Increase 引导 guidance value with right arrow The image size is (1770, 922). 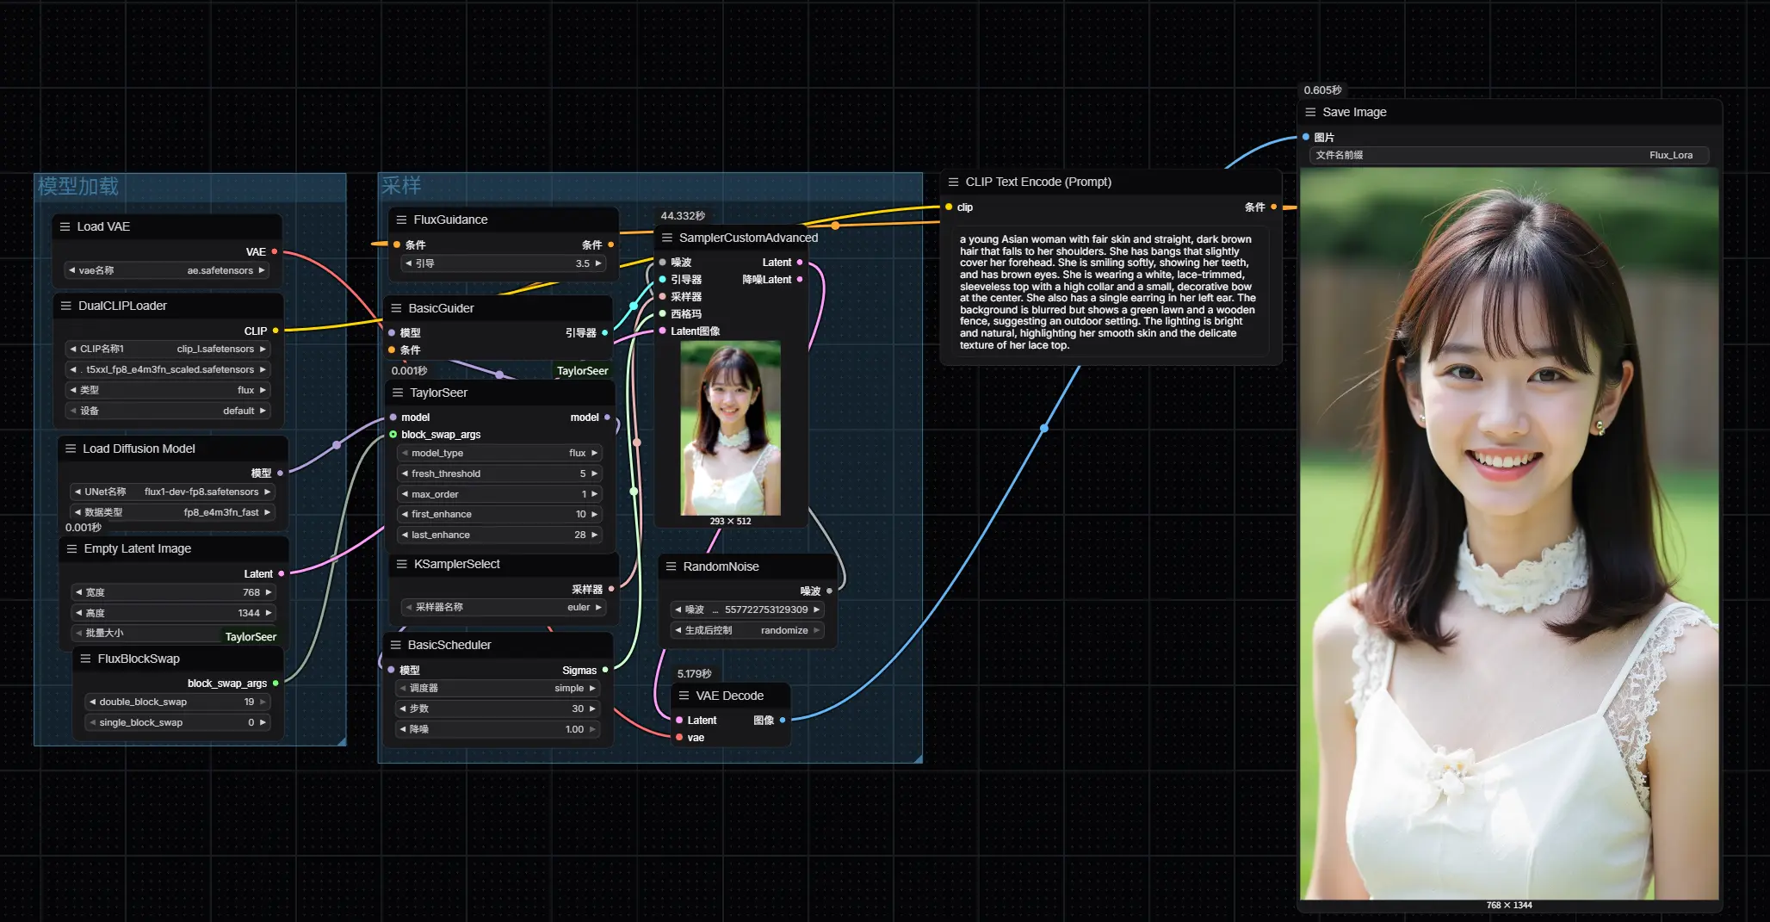click(x=598, y=263)
